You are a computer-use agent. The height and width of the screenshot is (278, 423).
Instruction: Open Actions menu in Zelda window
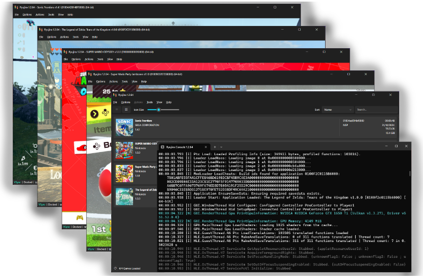65,37
